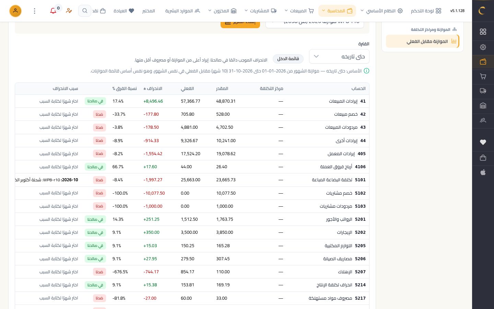
Task: Click the user edit pen icon
Action: 69,11
